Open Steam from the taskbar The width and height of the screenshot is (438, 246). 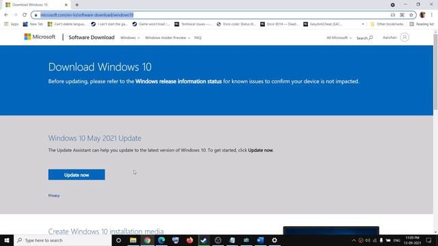(204, 240)
